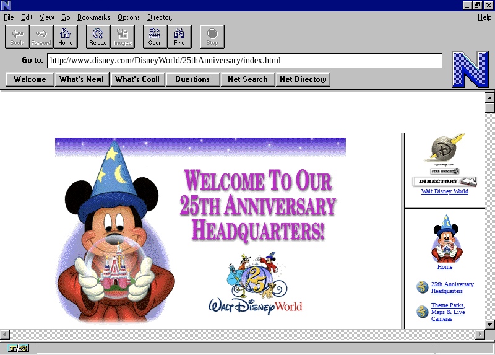Open the Bookmarks menu

pyautogui.click(x=93, y=17)
